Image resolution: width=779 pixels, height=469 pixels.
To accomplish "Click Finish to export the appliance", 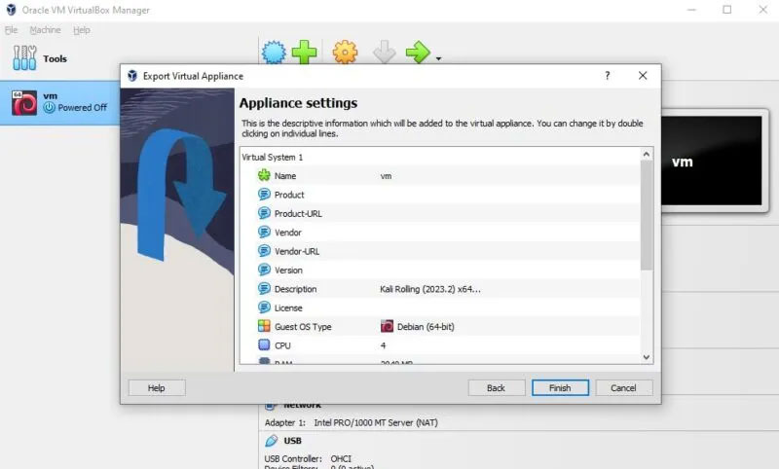I will tap(560, 388).
